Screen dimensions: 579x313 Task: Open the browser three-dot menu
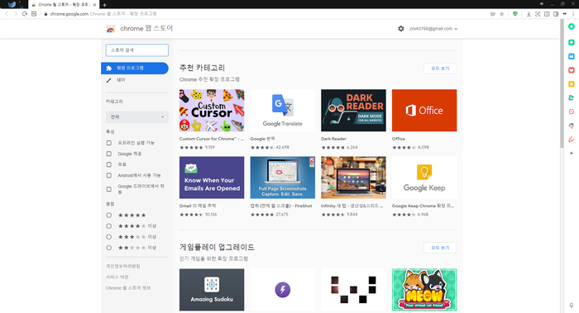[573, 14]
